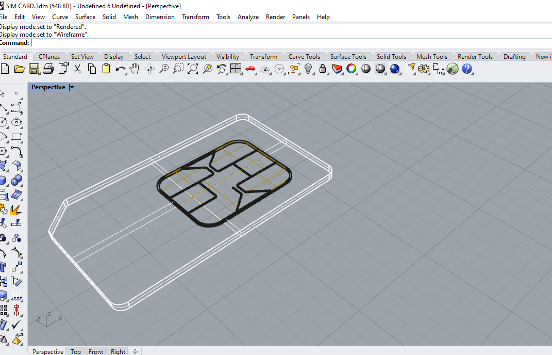552x355 pixels.
Task: Open the Surface menu
Action: [85, 17]
